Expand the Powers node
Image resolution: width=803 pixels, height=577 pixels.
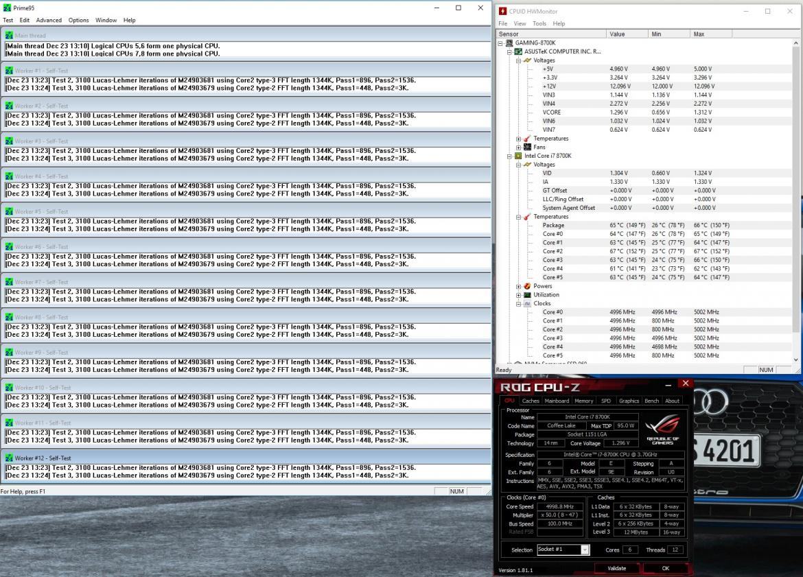[x=518, y=287]
